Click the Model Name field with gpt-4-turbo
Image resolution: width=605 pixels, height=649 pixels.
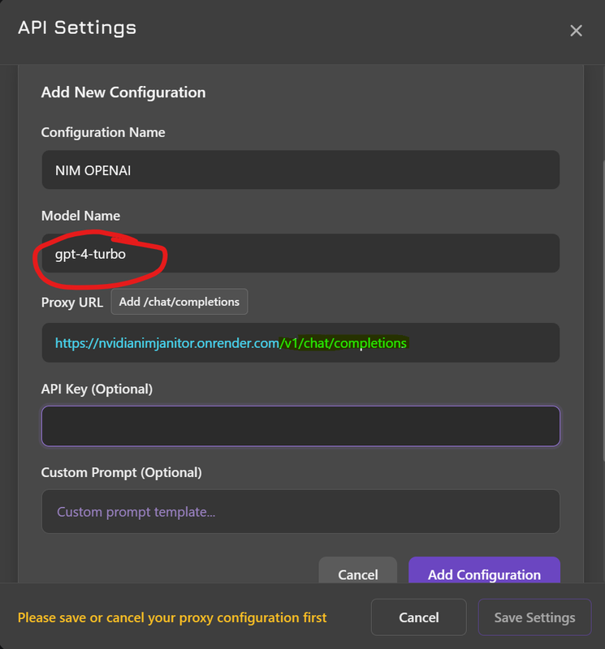[x=300, y=253]
